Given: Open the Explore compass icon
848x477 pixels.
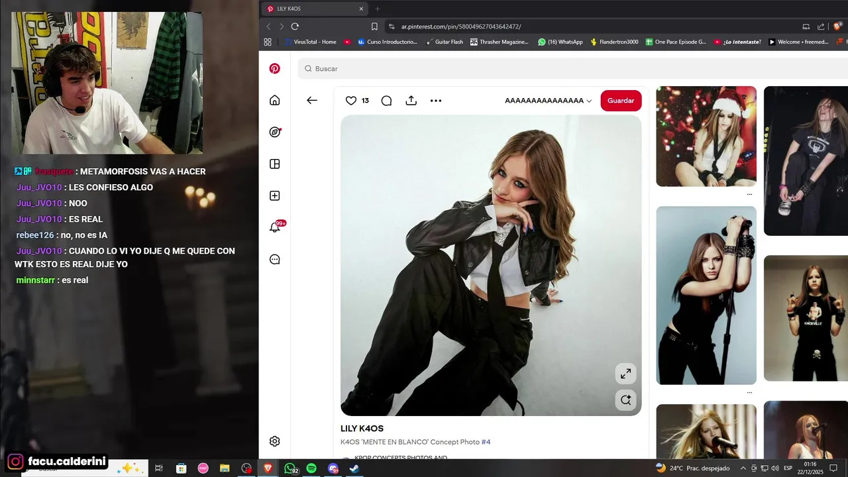Looking at the screenshot, I should pyautogui.click(x=275, y=132).
